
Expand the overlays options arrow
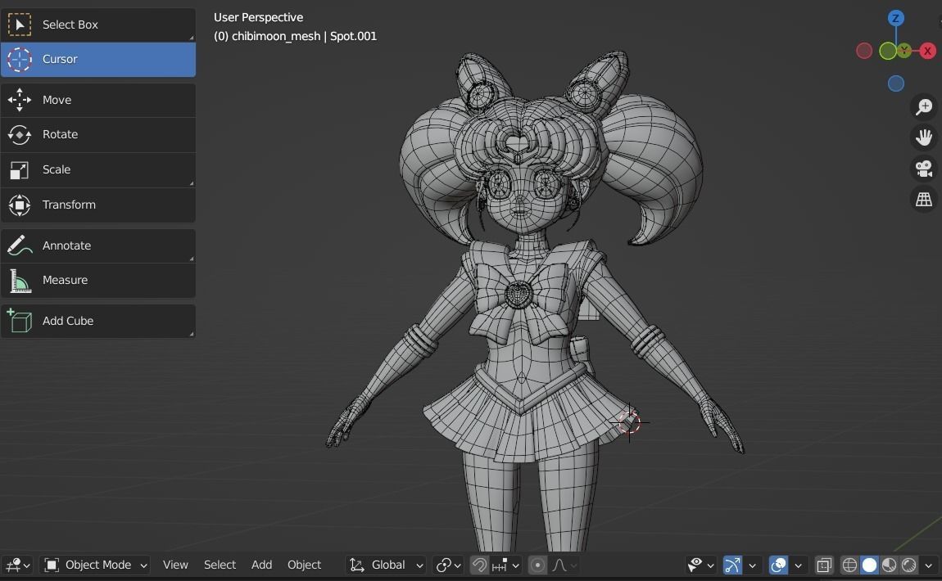click(x=798, y=565)
